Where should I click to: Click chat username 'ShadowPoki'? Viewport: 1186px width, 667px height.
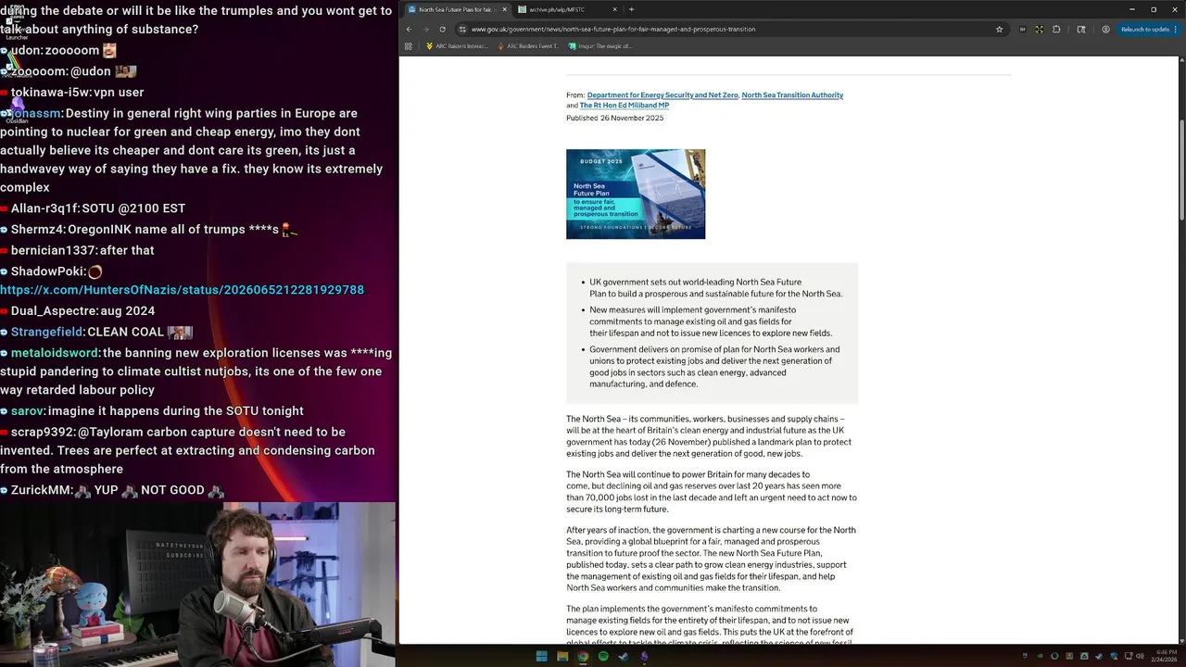point(47,271)
